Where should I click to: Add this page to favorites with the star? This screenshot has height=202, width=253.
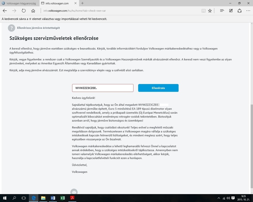tap(210, 11)
